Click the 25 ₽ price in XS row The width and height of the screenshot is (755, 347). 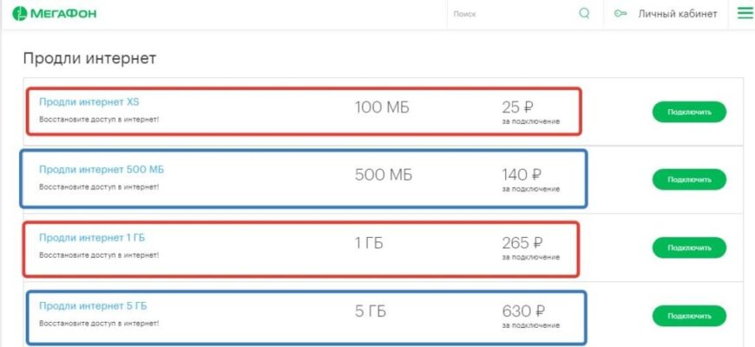517,107
